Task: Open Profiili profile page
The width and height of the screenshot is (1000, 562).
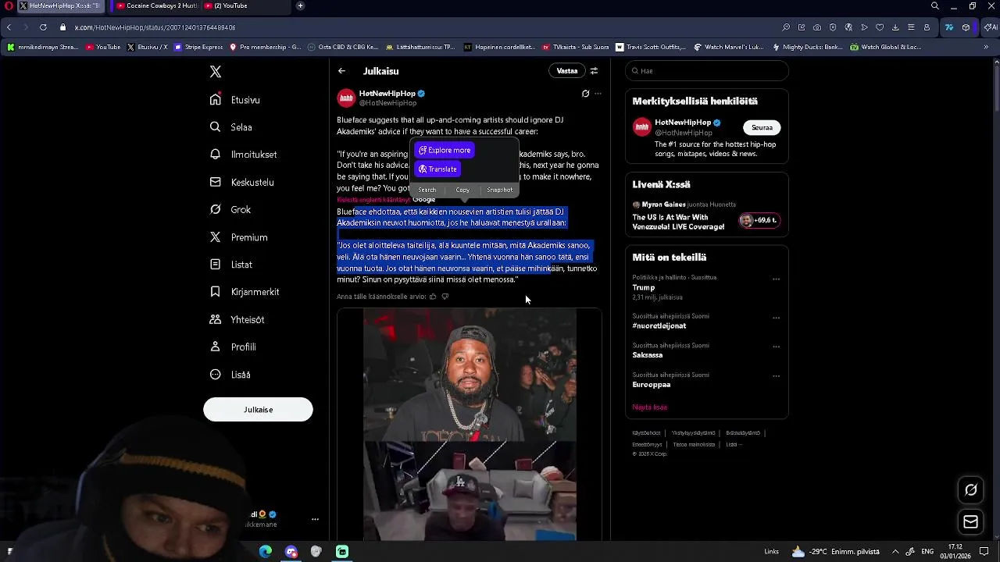Action: pyautogui.click(x=233, y=347)
